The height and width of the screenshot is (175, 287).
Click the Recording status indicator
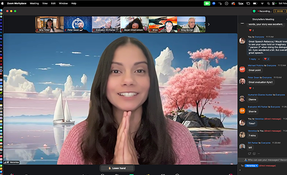265,11
